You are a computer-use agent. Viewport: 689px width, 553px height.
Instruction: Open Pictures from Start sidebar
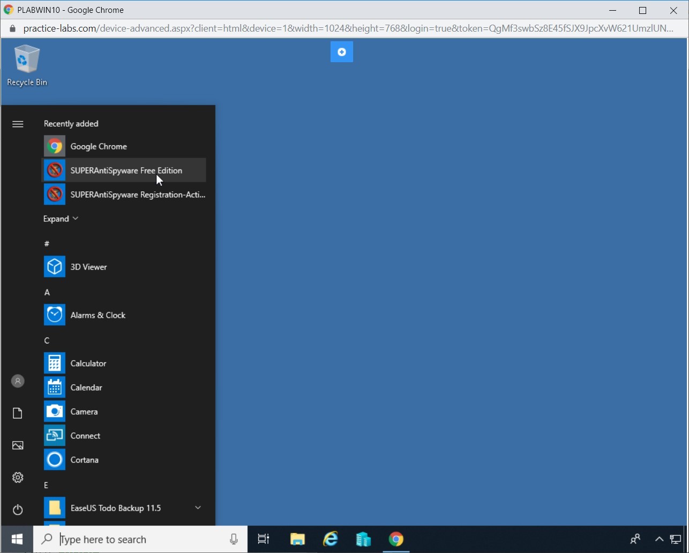pos(18,445)
